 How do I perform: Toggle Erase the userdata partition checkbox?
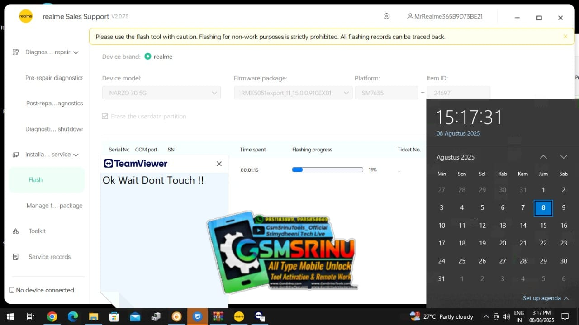(x=105, y=116)
